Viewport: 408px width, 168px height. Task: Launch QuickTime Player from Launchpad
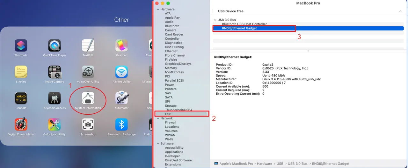pos(55,46)
